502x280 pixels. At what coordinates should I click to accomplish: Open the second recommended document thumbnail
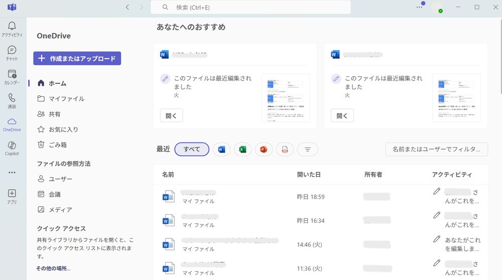point(456,98)
